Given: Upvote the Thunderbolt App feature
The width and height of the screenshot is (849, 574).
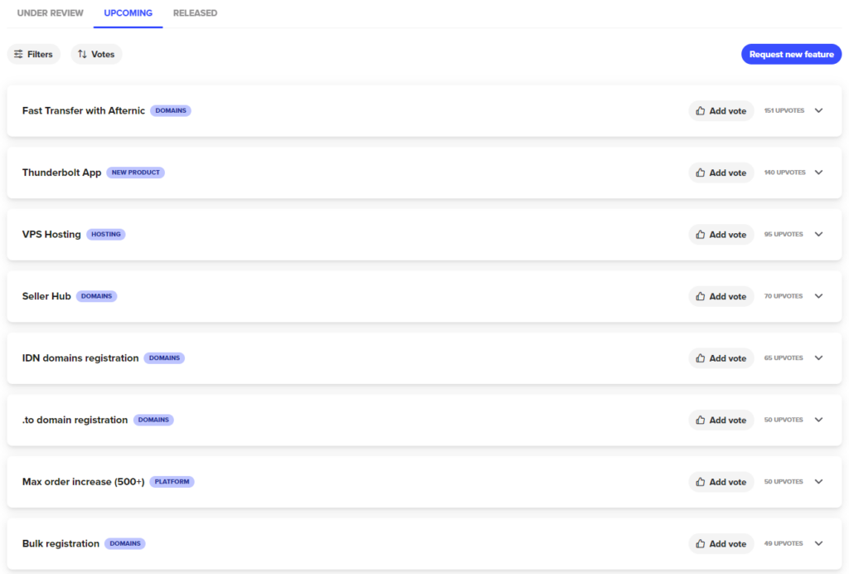Looking at the screenshot, I should 721,173.
